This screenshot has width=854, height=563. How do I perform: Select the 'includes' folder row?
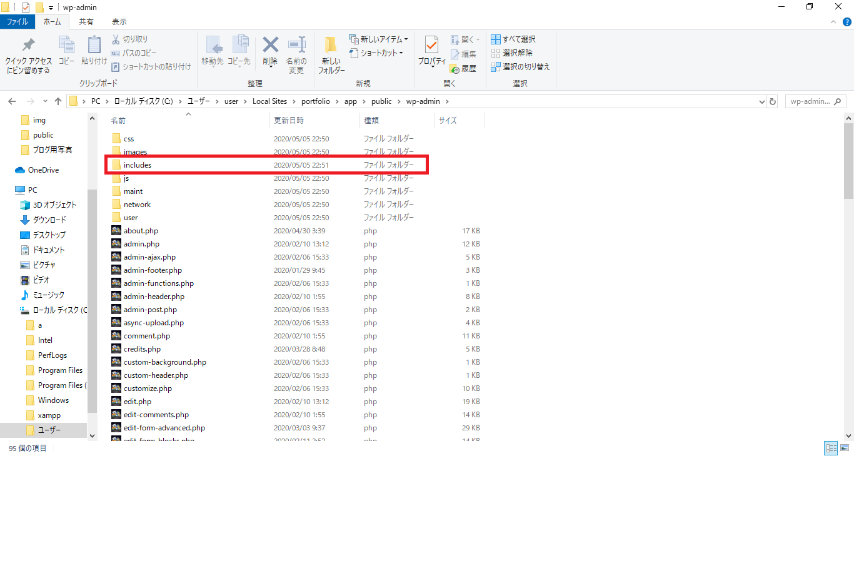(267, 165)
